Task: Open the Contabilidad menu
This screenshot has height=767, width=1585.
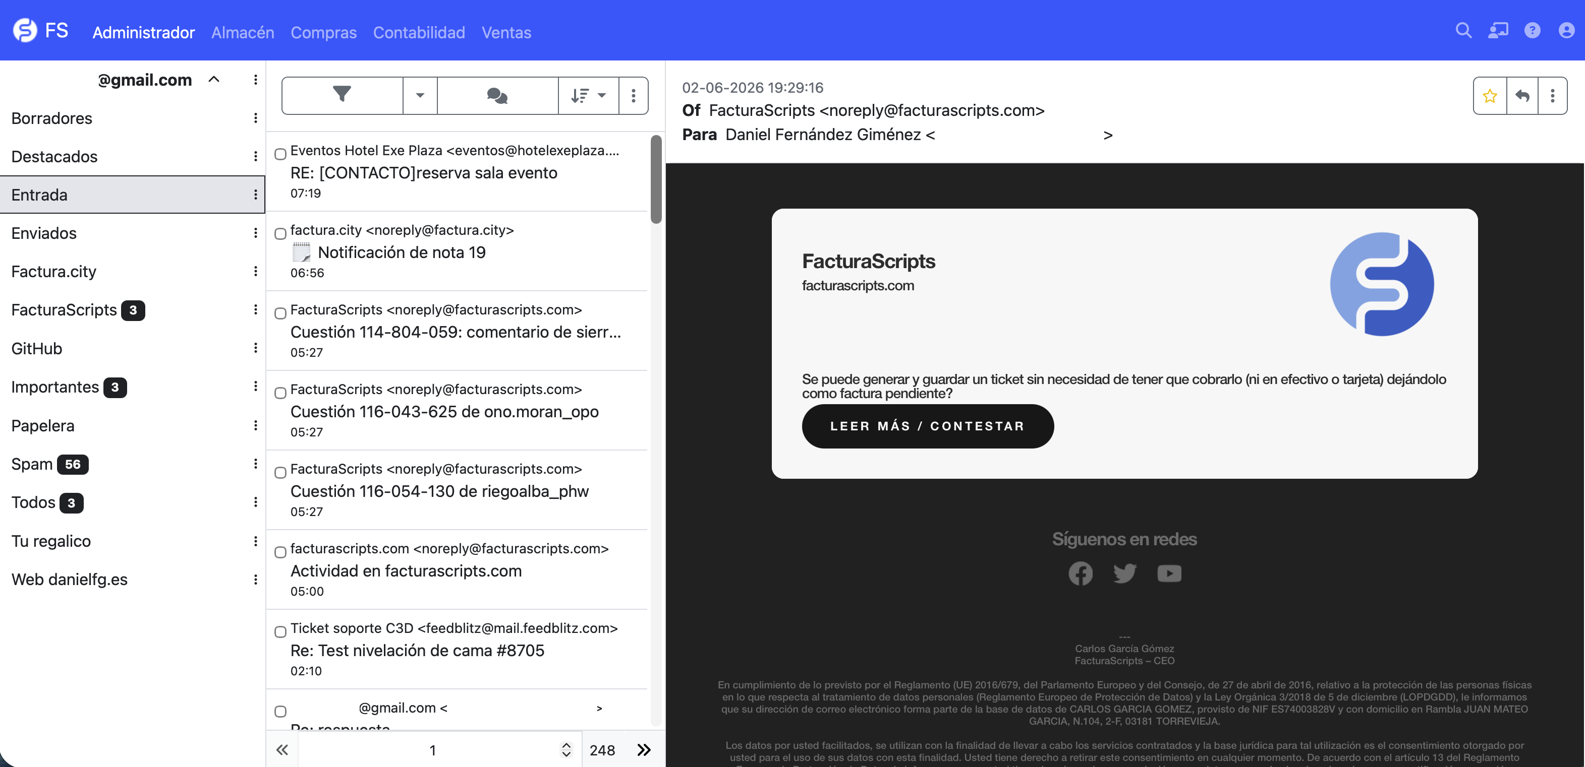Action: click(419, 32)
